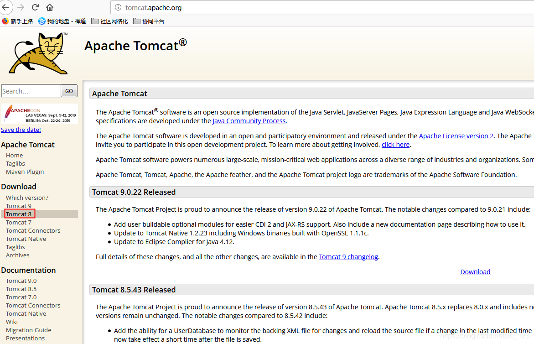Viewport: 534px width, 344px height.
Task: Click the browser back arrow
Action: (x=5, y=7)
